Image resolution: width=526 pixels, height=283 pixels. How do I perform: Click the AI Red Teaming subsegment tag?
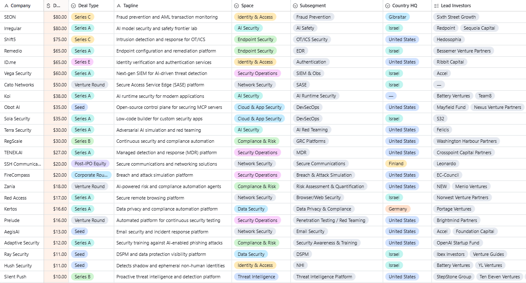pyautogui.click(x=312, y=130)
